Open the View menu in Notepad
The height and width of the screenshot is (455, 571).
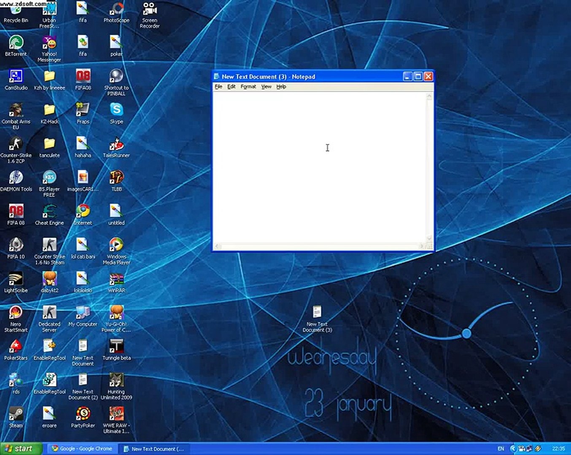pyautogui.click(x=266, y=87)
